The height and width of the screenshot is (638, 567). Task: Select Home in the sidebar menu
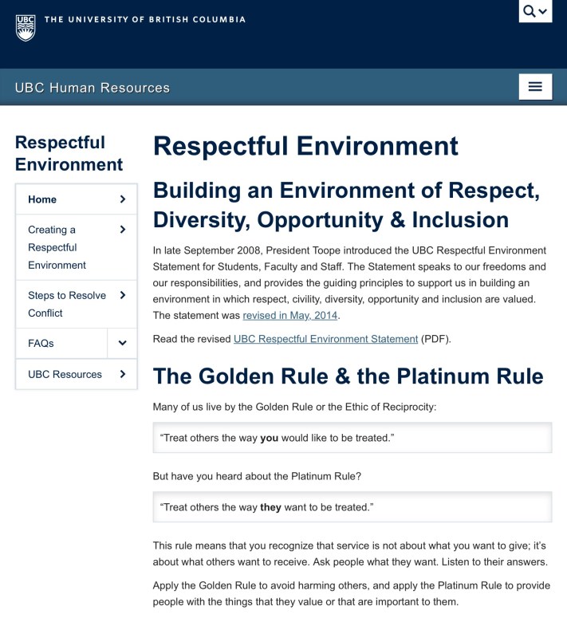tap(42, 199)
